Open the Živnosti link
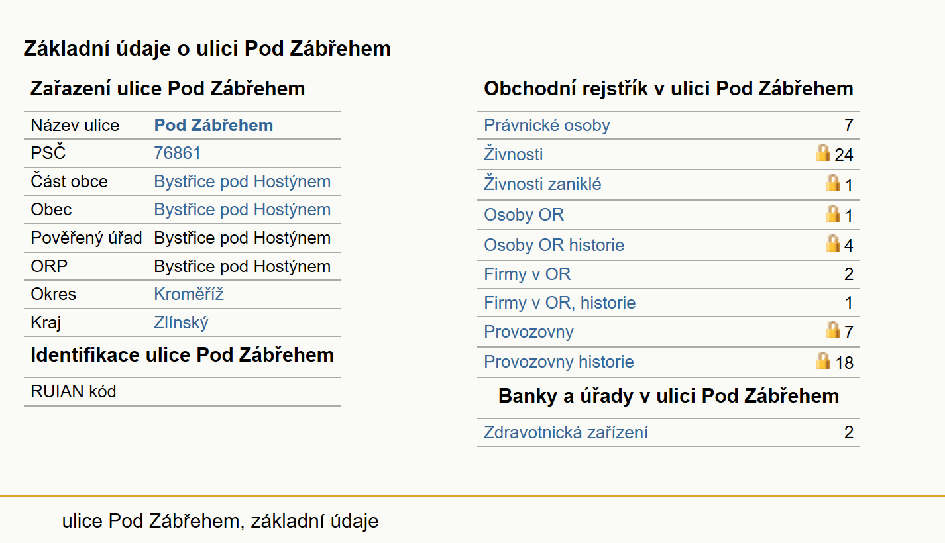This screenshot has width=945, height=543. [x=513, y=154]
